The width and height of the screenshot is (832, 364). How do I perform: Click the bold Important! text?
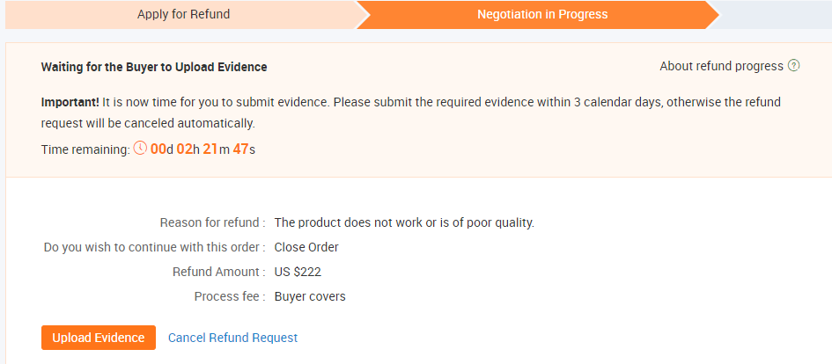[70, 102]
